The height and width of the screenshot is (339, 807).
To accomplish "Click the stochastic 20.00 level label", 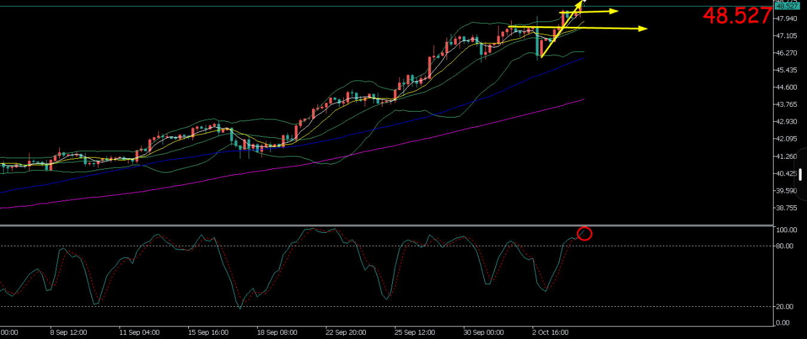I will pyautogui.click(x=786, y=306).
